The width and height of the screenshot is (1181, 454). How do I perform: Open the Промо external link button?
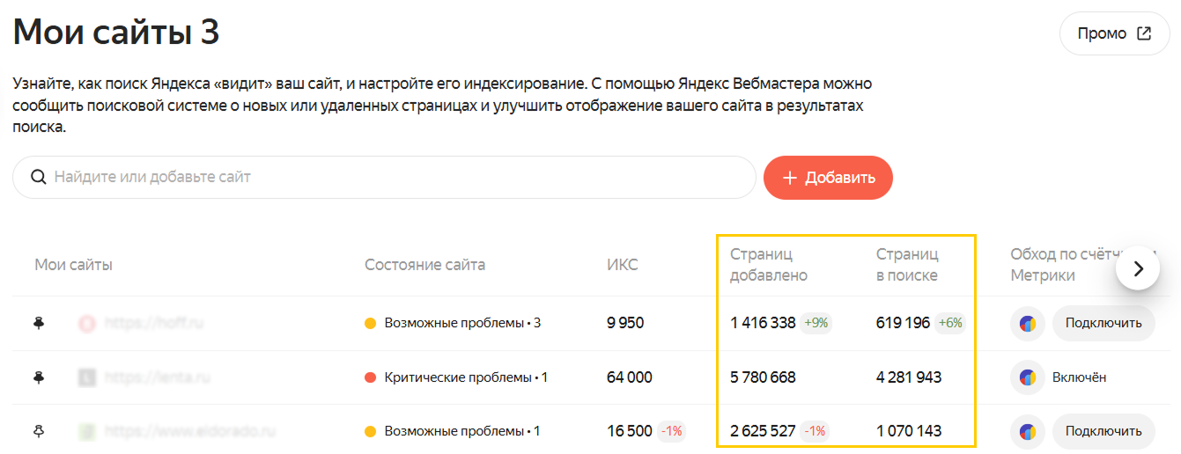1113,34
